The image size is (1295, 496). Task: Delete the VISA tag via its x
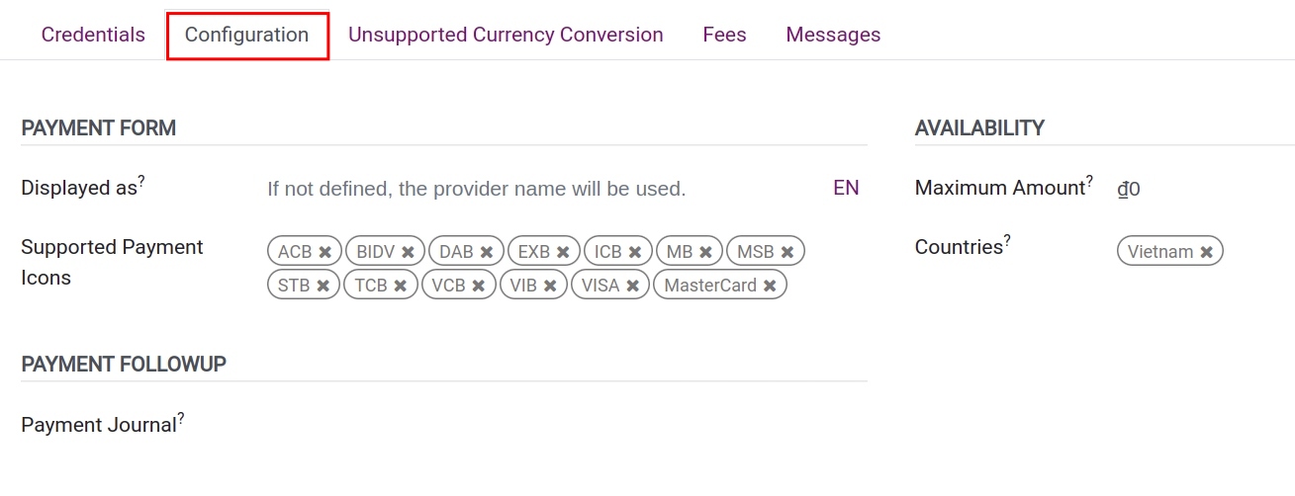tap(632, 286)
